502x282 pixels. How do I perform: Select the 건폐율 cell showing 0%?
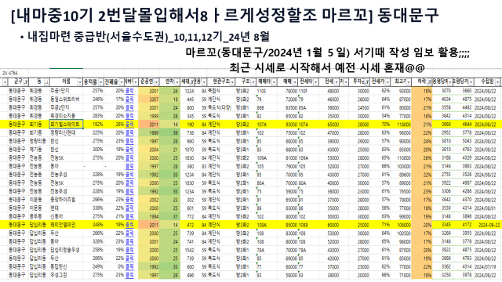coord(114,266)
